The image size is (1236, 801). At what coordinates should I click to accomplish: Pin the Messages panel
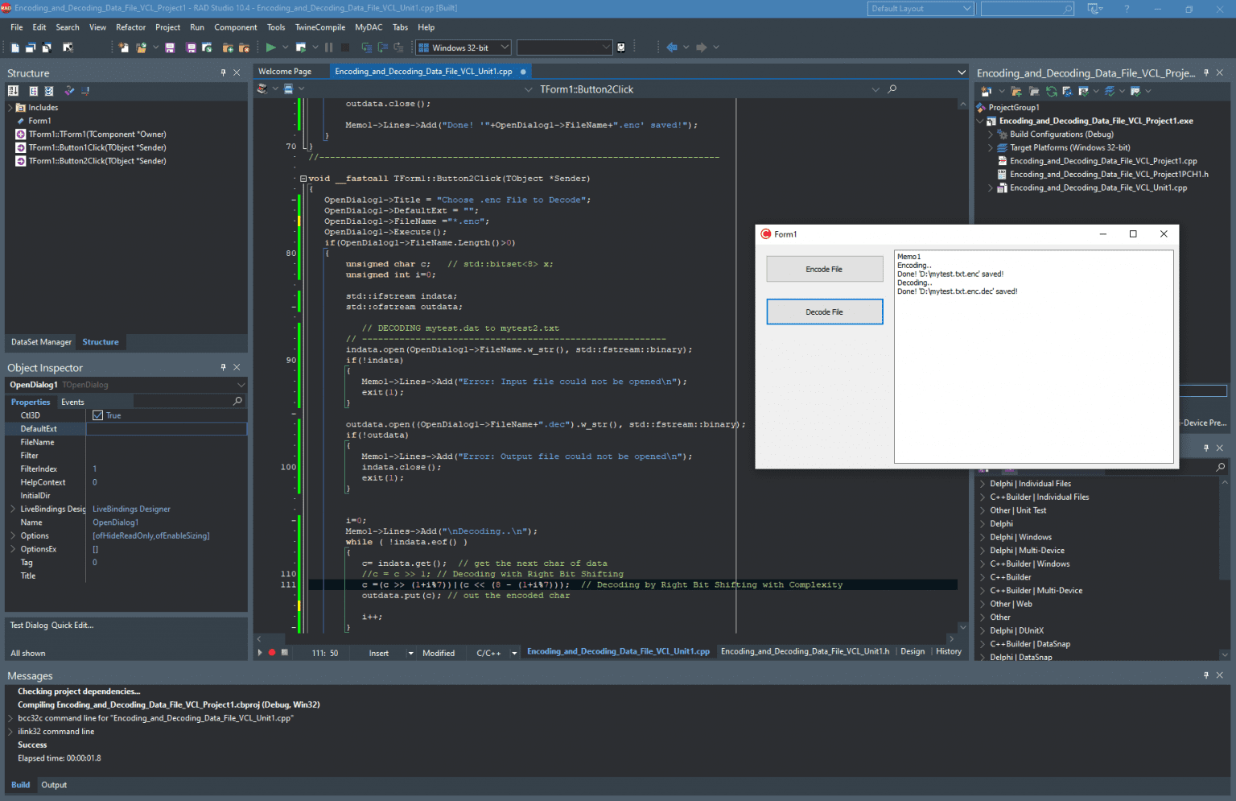click(x=1205, y=675)
